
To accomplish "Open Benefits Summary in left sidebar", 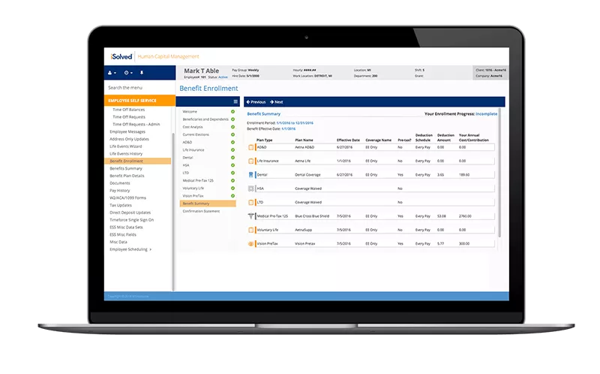I will pos(126,169).
